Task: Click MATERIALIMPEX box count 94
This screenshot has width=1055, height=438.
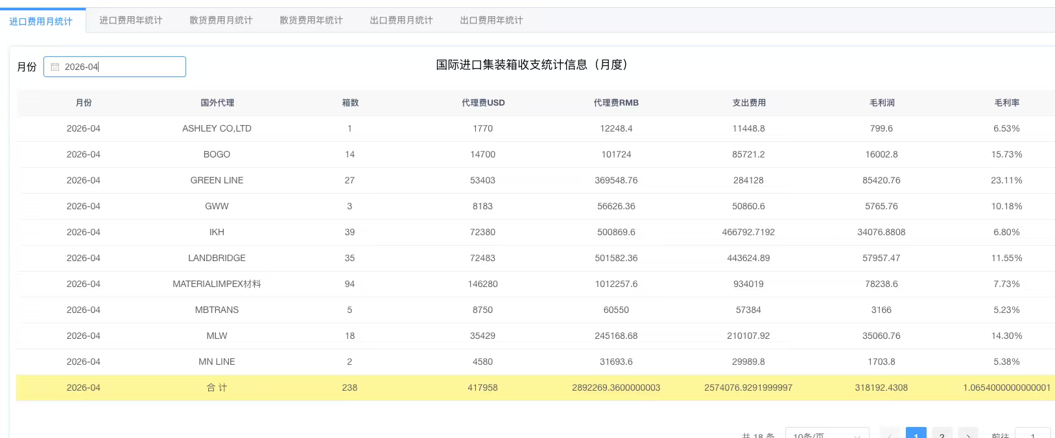Action: pos(350,284)
